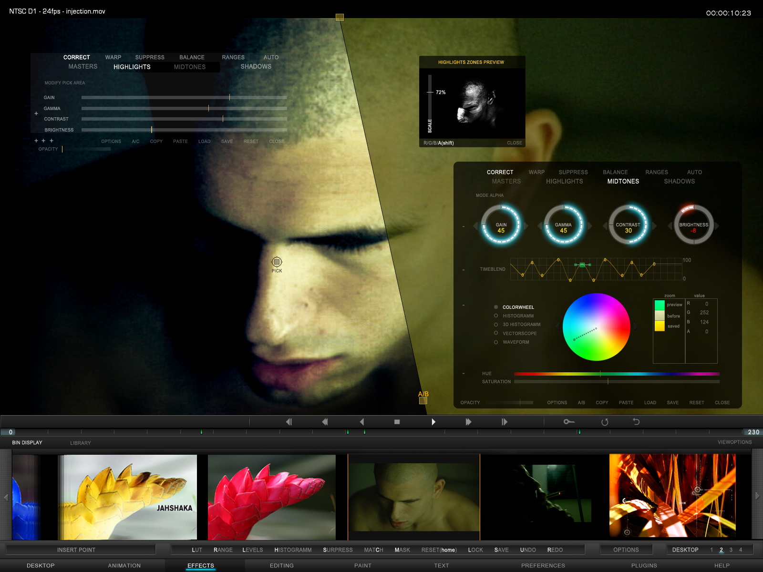Click the A/B split handle at the bottom of the viewer
Image resolution: width=763 pixels, height=572 pixels.
tap(423, 401)
